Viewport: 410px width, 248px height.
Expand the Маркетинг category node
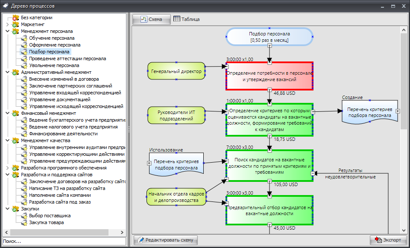7,24
